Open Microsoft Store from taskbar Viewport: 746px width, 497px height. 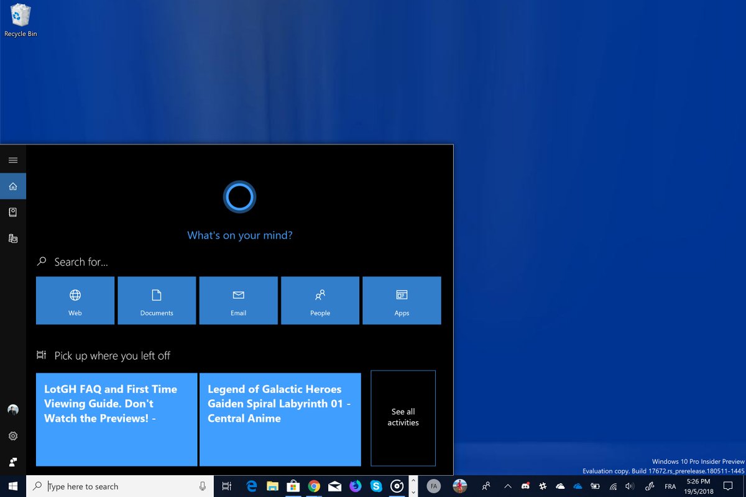click(x=293, y=486)
